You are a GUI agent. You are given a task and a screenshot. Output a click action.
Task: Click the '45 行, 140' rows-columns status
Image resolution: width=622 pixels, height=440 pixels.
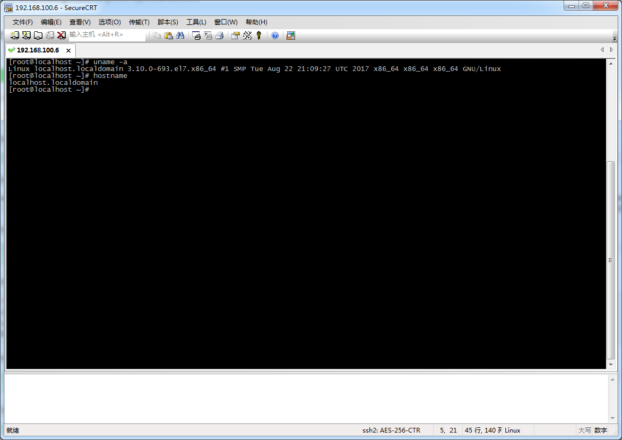[x=483, y=430]
